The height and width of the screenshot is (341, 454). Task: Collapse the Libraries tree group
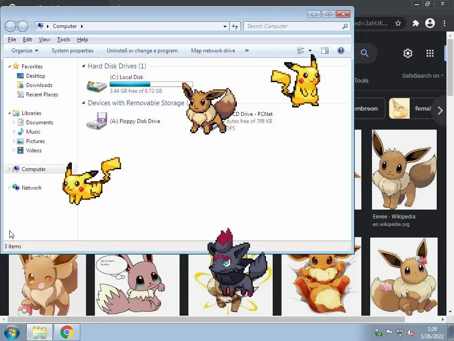pyautogui.click(x=9, y=113)
